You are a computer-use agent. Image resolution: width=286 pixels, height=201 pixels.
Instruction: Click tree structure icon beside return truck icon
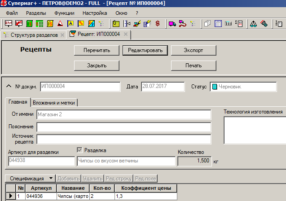[193, 23]
